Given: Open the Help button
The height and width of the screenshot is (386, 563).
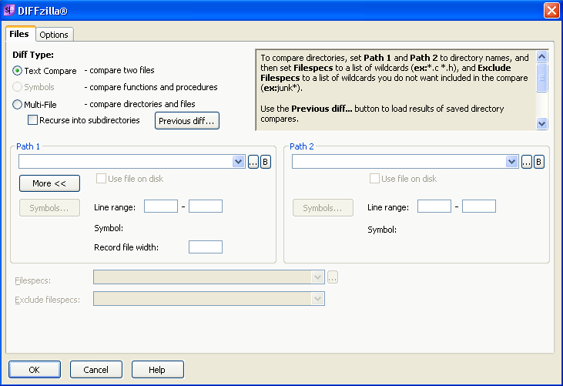Looking at the screenshot, I should click(157, 370).
